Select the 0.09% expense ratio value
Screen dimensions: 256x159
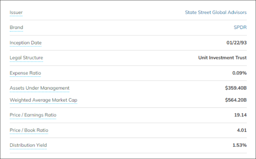pyautogui.click(x=239, y=73)
